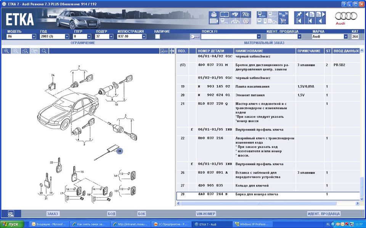
Task: Click horizontal scrollbar right arrow in the parts table
Action: tap(357, 203)
